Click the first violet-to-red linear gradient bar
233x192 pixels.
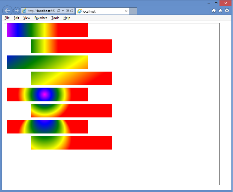click(47, 30)
